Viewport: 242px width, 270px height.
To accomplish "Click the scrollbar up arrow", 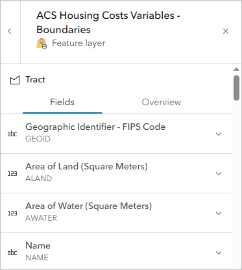I will (x=236, y=69).
